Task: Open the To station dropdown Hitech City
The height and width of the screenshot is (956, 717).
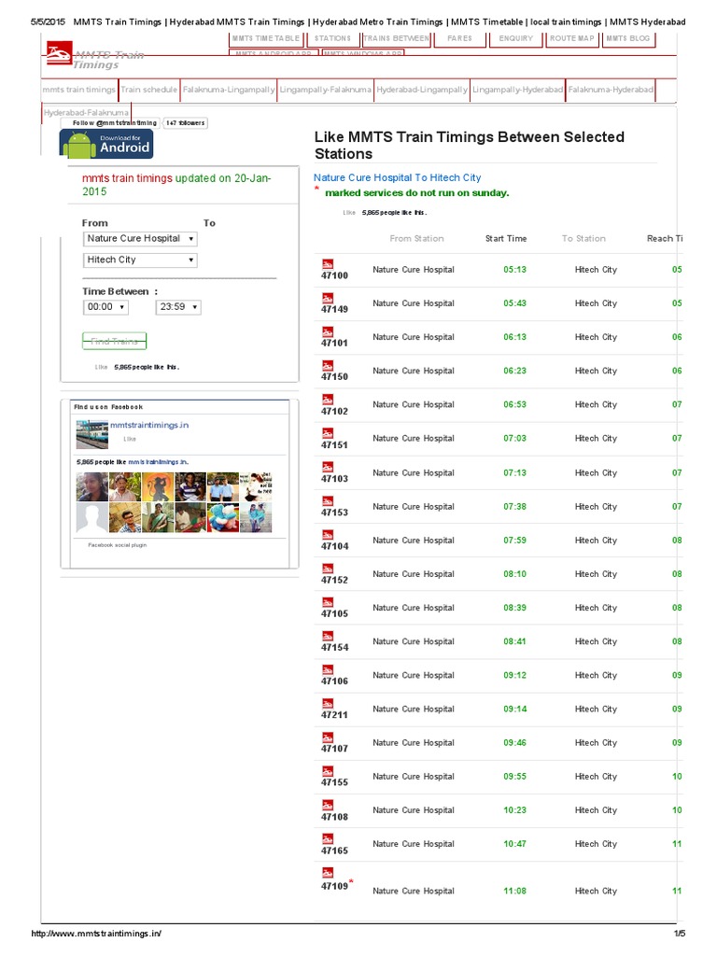Action: (x=140, y=260)
